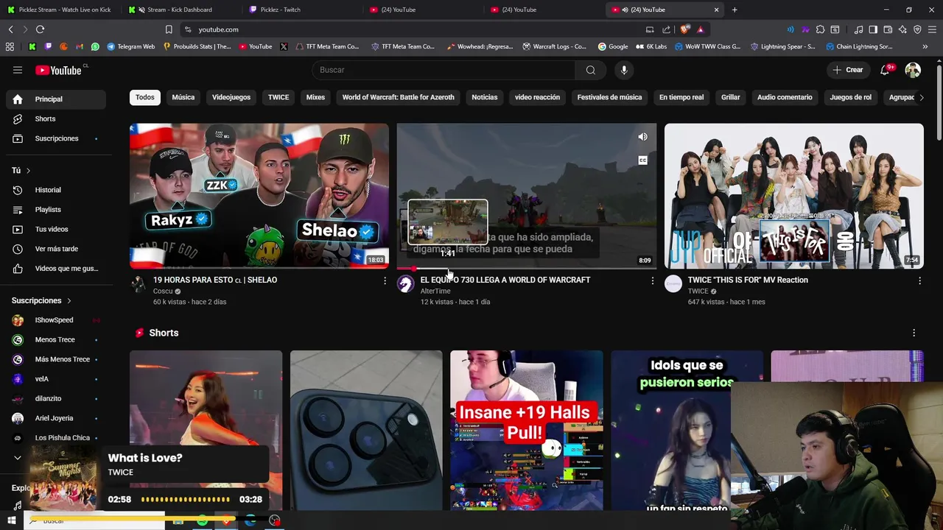The width and height of the screenshot is (943, 530).
Task: Open Ver más tarde in sidebar
Action: (56, 249)
